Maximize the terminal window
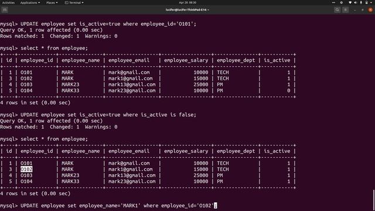Image resolution: width=375 pixels, height=211 pixels. [x=363, y=10]
